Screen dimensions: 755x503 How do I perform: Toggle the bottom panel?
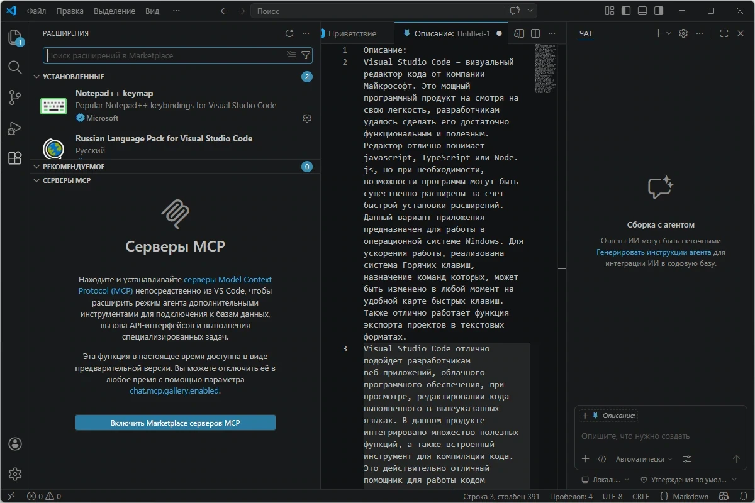tap(642, 11)
